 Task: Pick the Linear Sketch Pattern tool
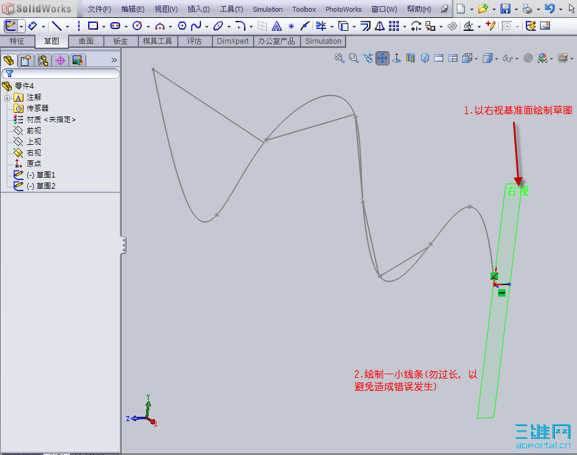point(394,26)
